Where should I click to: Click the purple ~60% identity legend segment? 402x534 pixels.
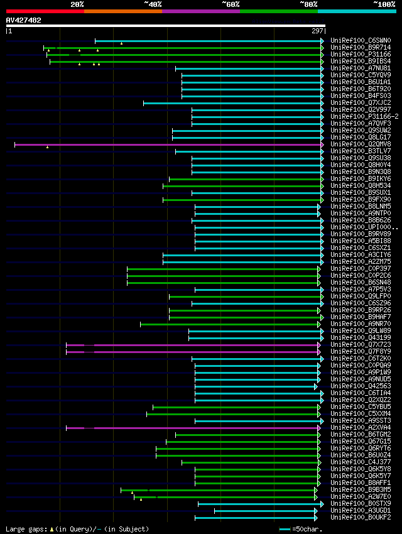coord(201,11)
